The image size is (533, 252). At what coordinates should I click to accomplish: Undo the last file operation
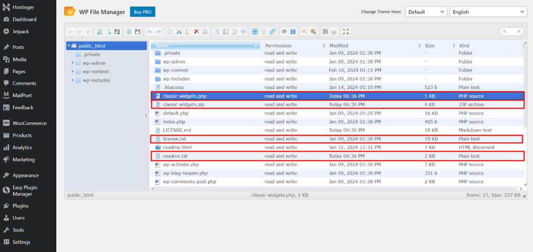click(149, 32)
